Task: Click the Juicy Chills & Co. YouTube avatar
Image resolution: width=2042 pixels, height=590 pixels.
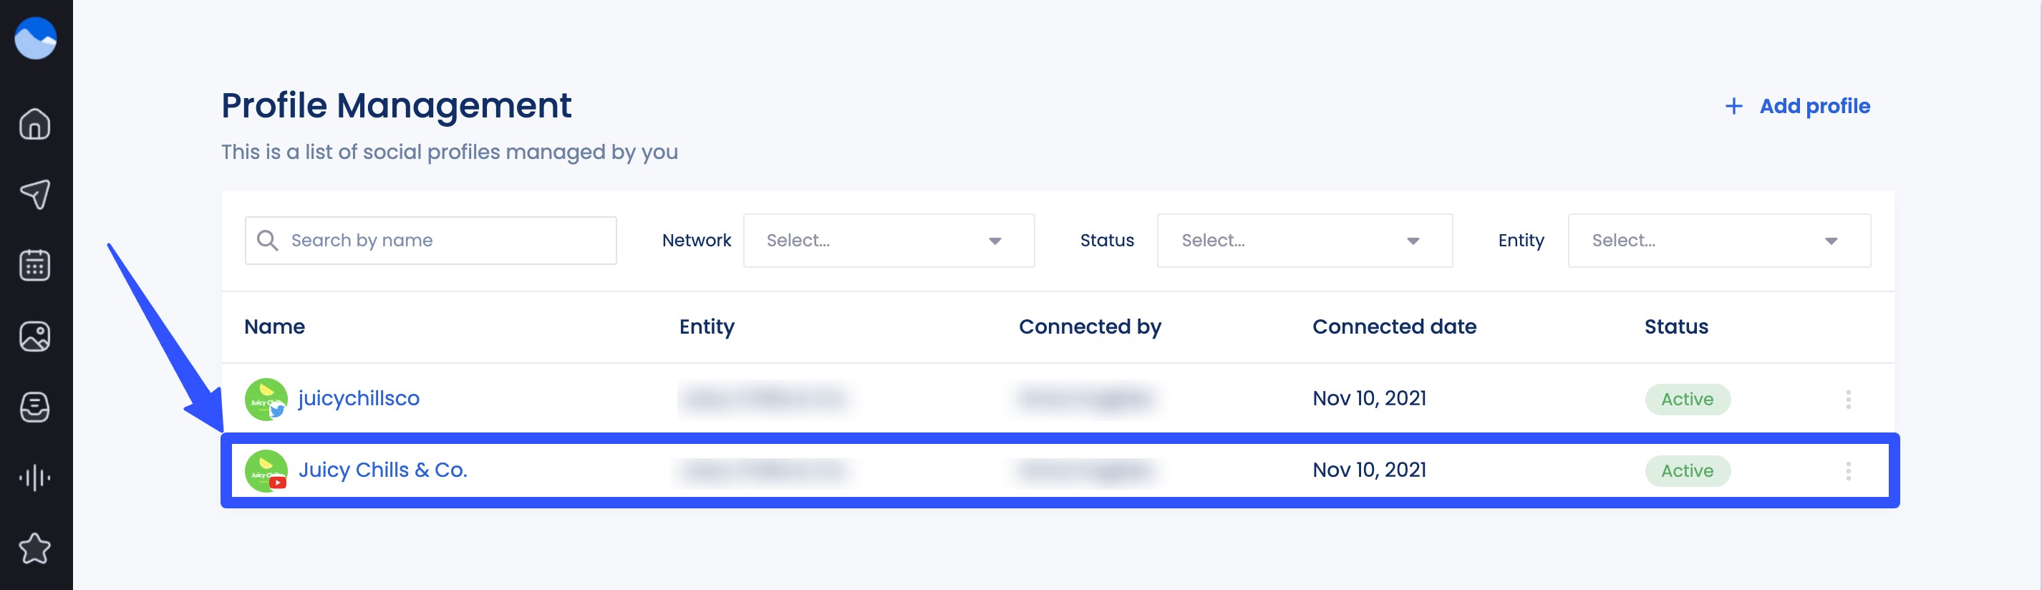Action: tap(266, 471)
